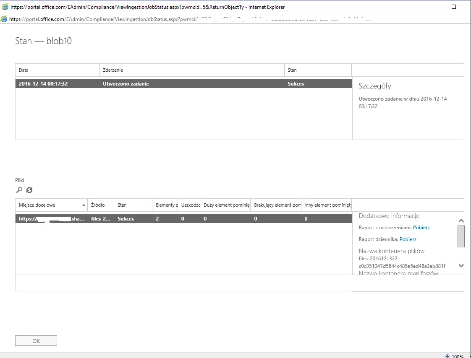Click the Brakujący element column header
The height and width of the screenshot is (358, 471).
click(276, 205)
